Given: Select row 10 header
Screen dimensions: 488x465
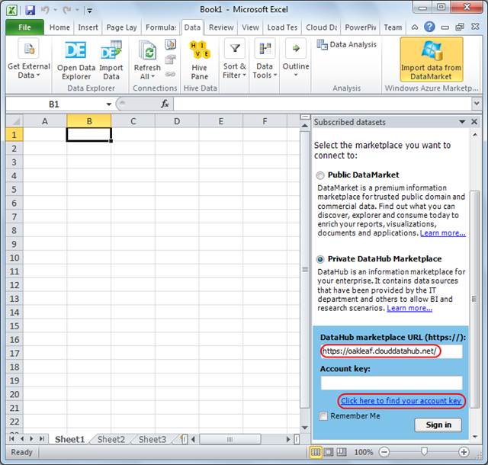Looking at the screenshot, I should click(14, 258).
